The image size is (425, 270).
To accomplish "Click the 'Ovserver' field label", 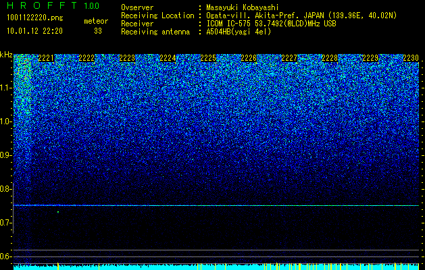I will (137, 7).
